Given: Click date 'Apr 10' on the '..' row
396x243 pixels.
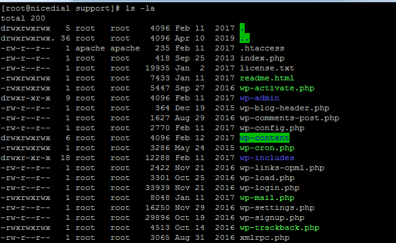Looking at the screenshot, I should point(190,38).
